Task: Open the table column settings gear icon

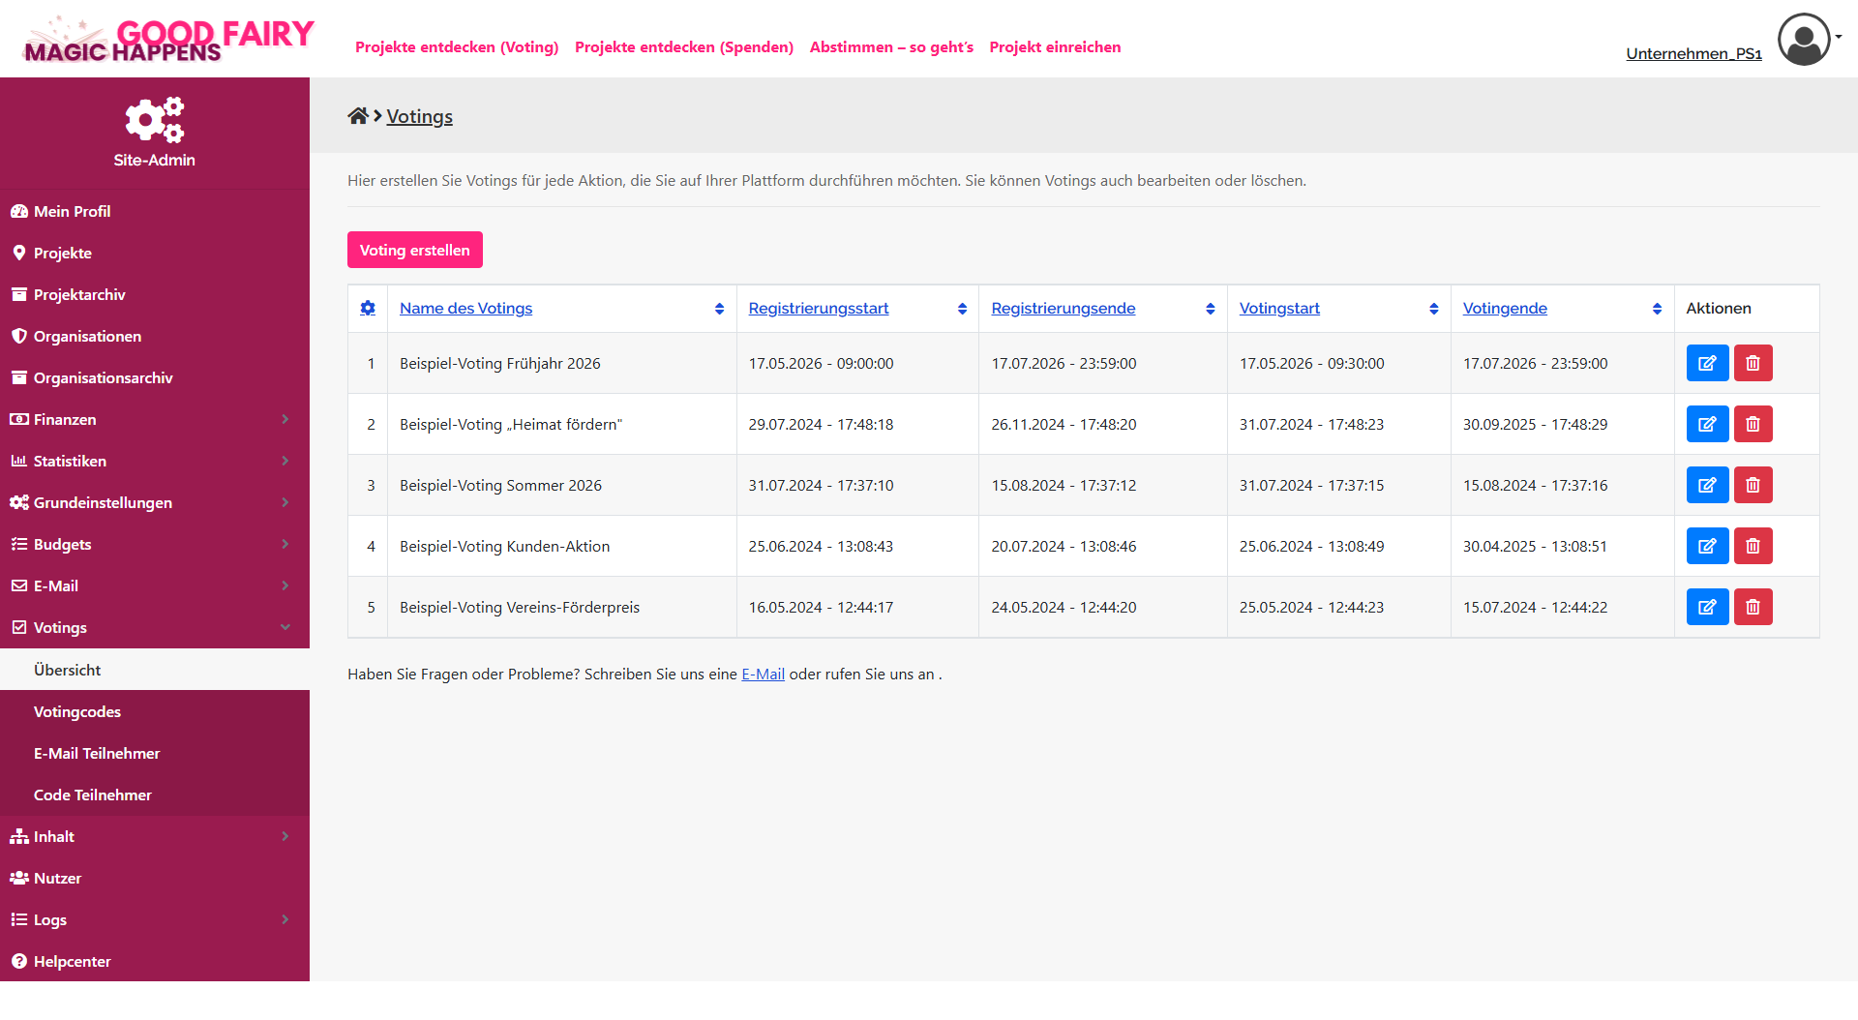Action: pos(368,308)
